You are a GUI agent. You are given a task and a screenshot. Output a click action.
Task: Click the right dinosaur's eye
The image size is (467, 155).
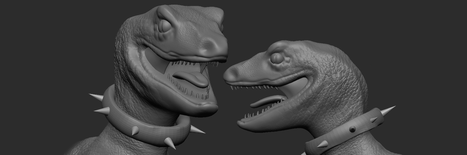tap(276, 59)
